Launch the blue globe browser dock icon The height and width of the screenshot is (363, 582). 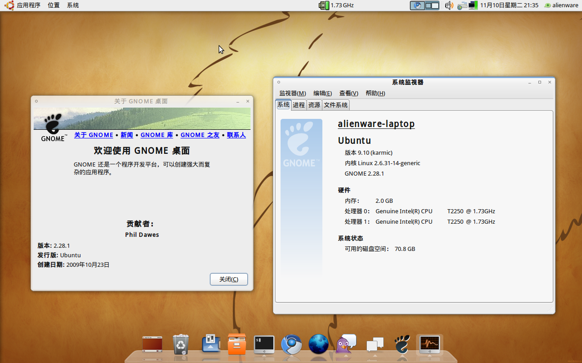point(318,344)
